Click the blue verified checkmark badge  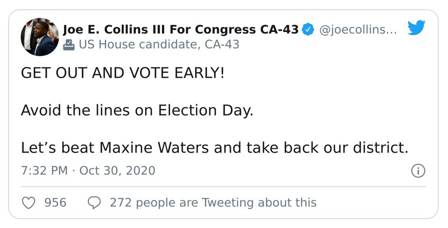[x=307, y=30]
